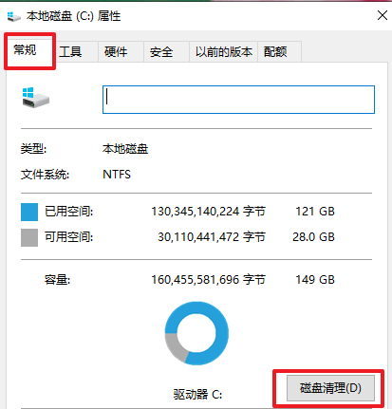The image size is (392, 409).
Task: Click into the drive label text field
Action: (x=238, y=100)
